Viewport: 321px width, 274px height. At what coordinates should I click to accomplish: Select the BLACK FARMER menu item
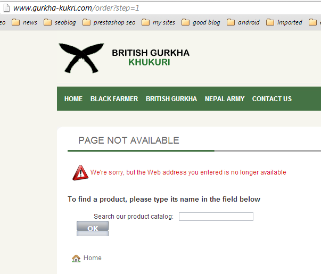[114, 99]
